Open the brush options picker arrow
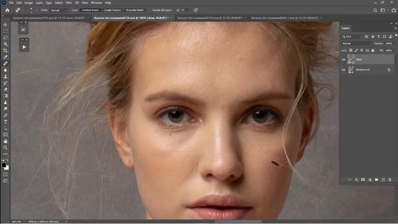The image size is (398, 224). (36, 10)
